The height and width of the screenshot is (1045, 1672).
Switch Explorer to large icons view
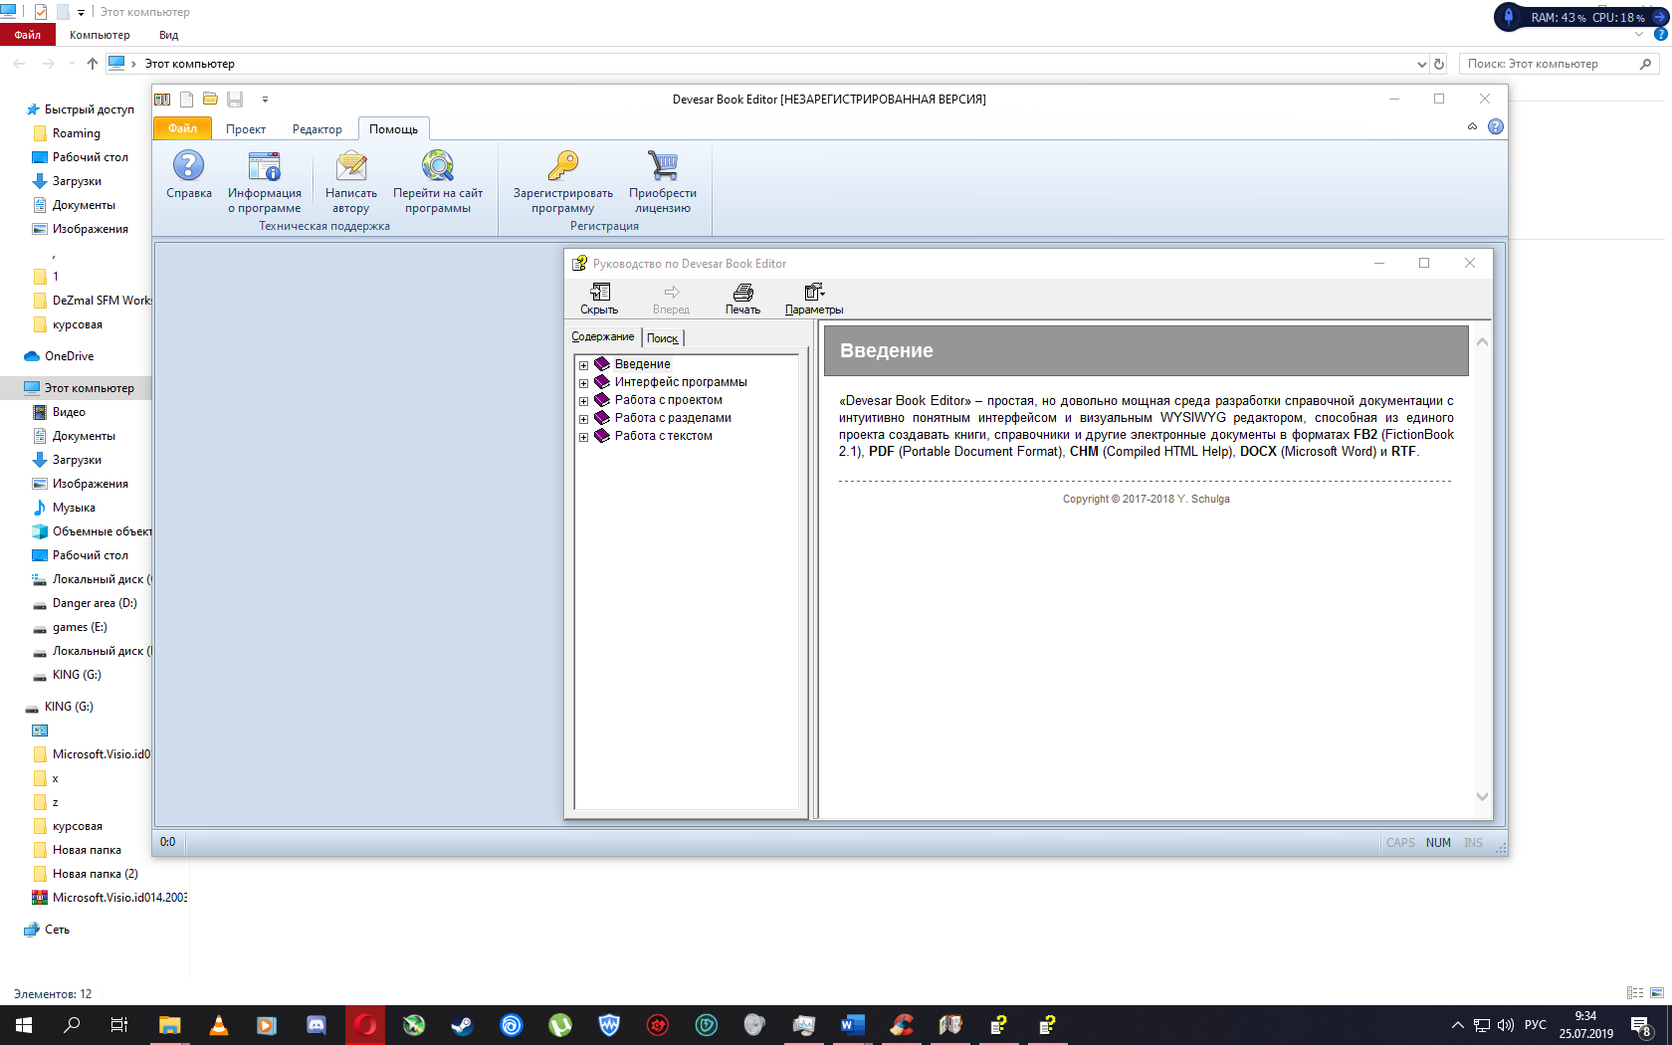coord(1657,993)
